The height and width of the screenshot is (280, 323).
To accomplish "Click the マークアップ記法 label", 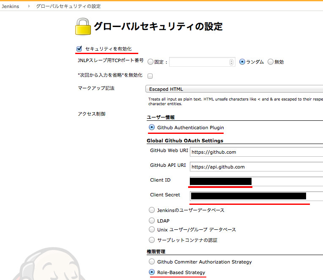I will 96,88.
